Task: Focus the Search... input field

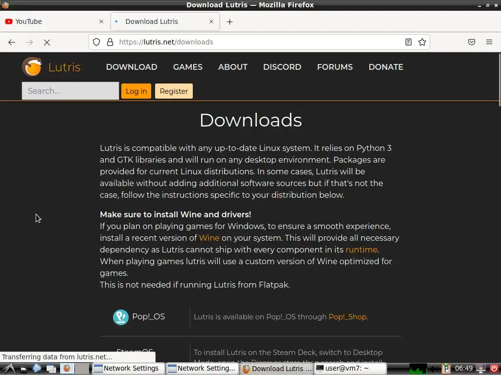Action: 70,91
